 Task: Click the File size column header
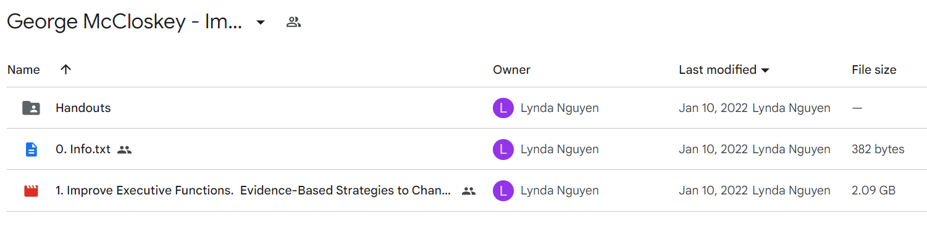point(874,70)
